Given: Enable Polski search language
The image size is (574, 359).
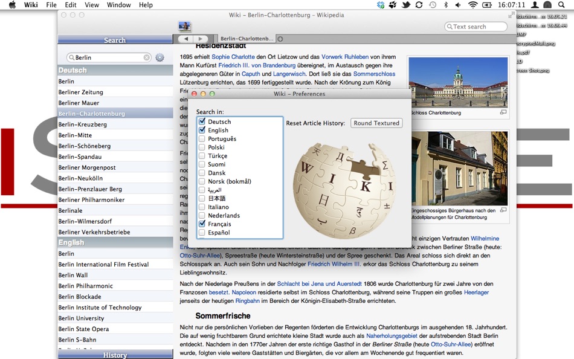Looking at the screenshot, I should (x=202, y=147).
